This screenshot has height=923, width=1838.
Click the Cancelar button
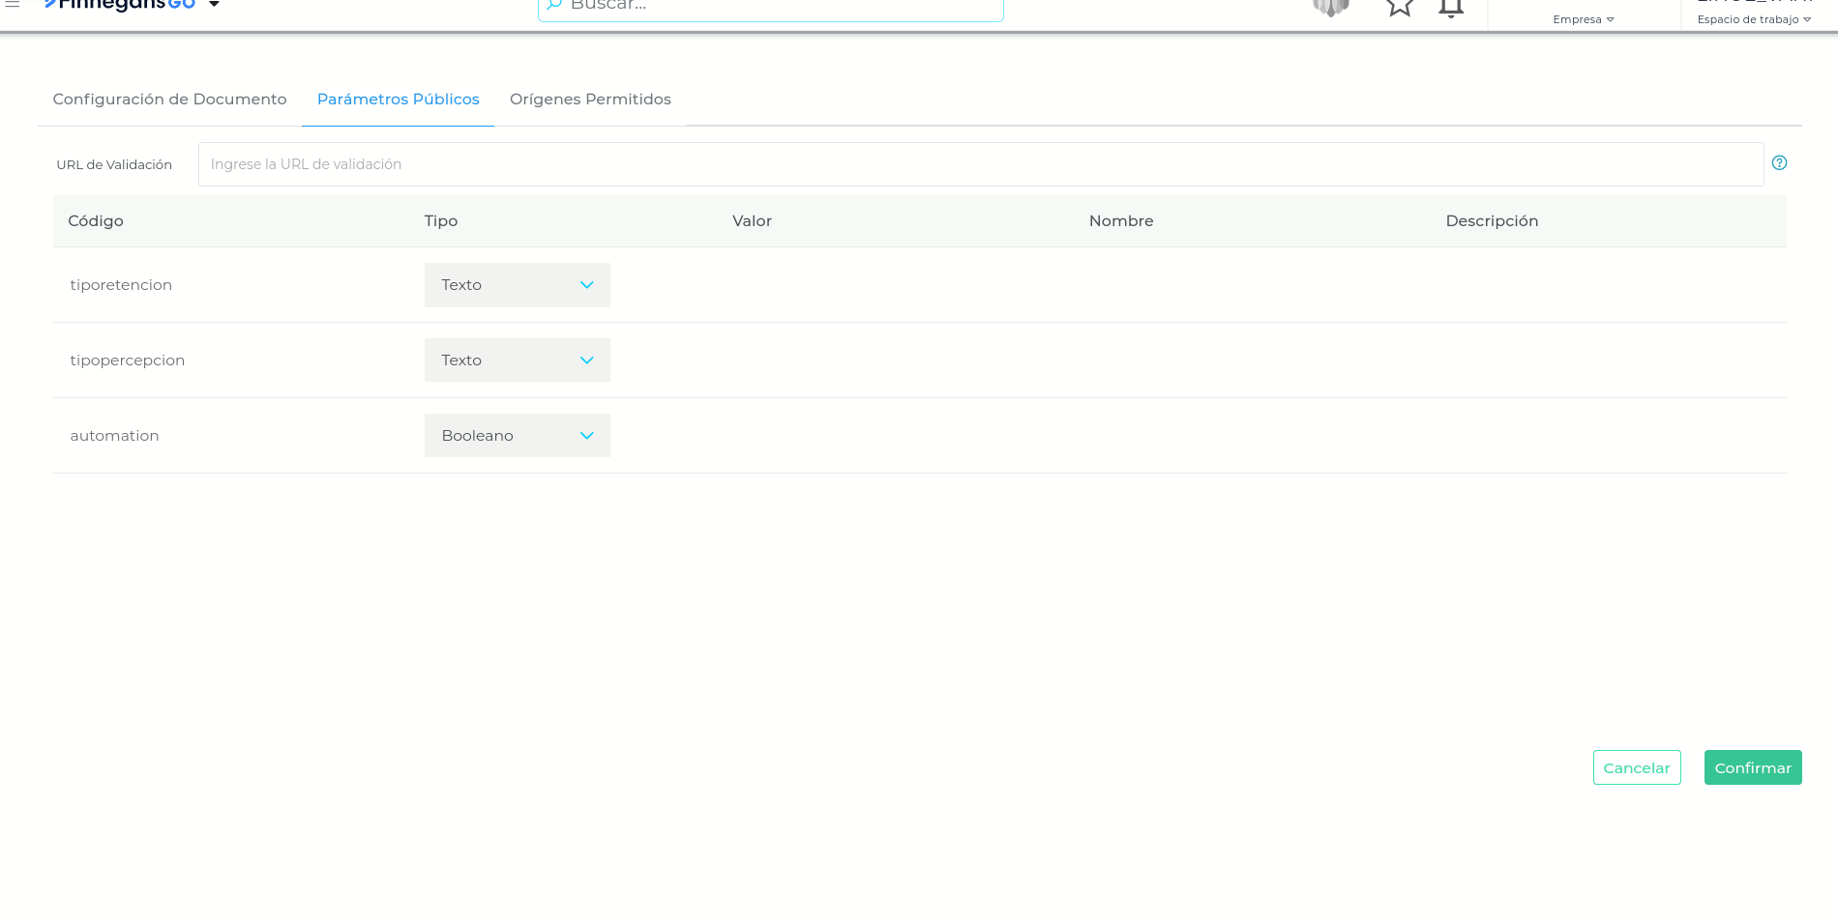(x=1637, y=767)
